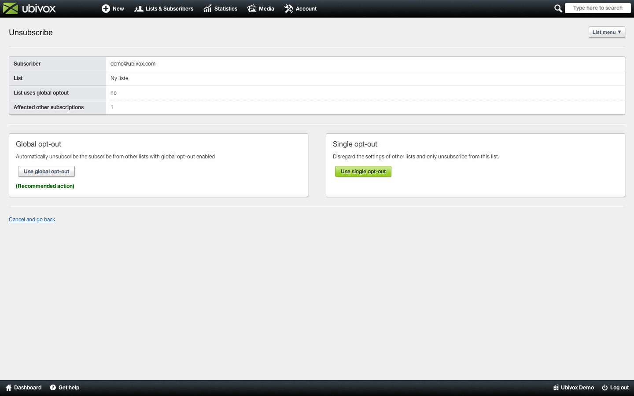The width and height of the screenshot is (634, 396).
Task: Follow the Cancel and go back link
Action: (x=32, y=220)
